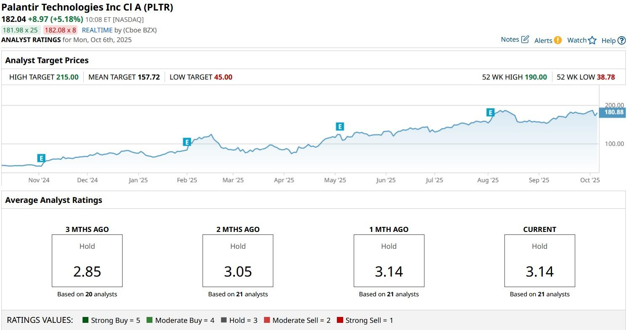Open the Alerts link
Screen dimensions: 627x330
[x=543, y=40]
